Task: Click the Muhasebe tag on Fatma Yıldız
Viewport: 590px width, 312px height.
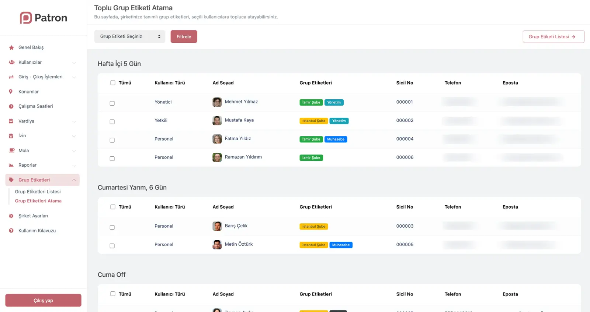Action: coord(336,139)
